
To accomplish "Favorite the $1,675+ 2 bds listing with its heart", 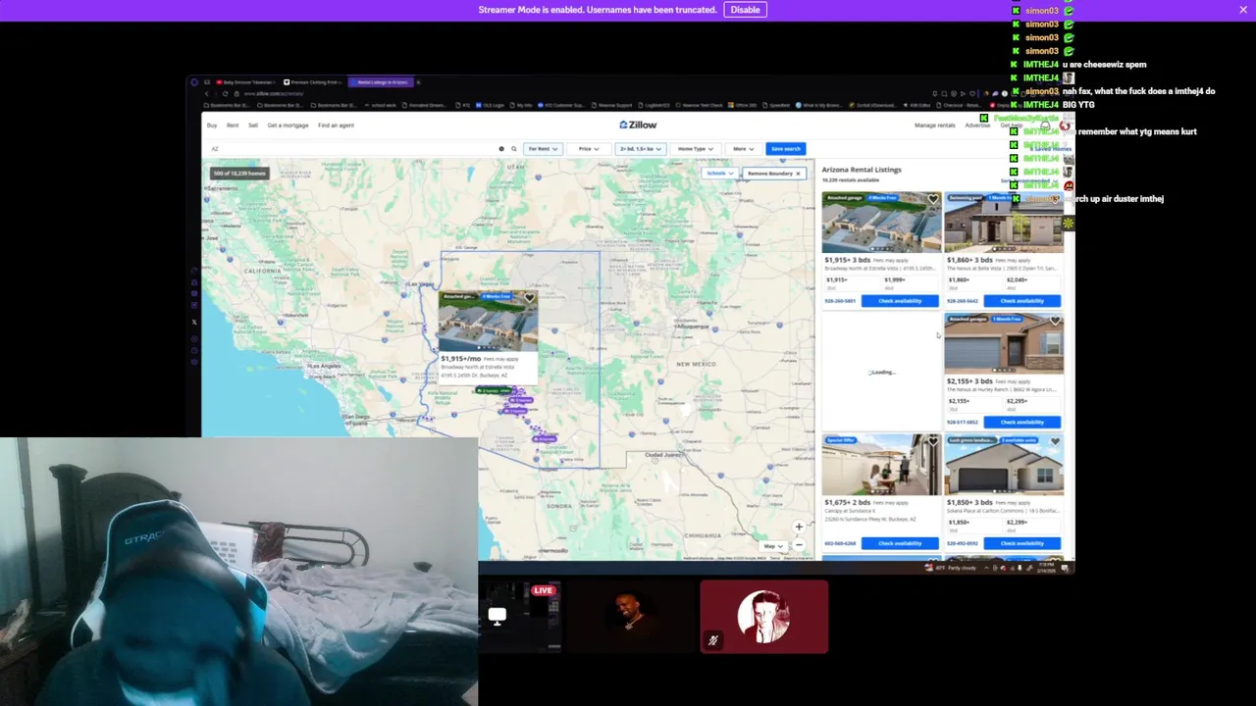I will [x=933, y=442].
